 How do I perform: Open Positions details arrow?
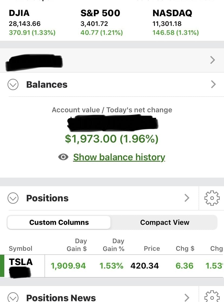pos(187,198)
